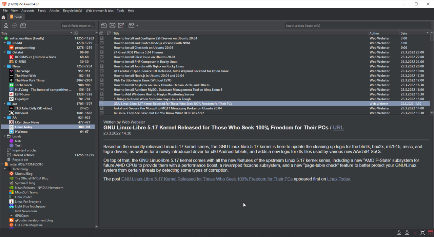Toggle read envelope for 'Disk Partitioning in Linux (Without LVM)'
The width and height of the screenshot is (434, 237).
[101, 80]
